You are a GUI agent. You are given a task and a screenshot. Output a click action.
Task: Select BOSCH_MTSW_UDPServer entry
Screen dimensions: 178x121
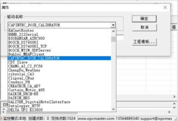[x=59, y=50]
